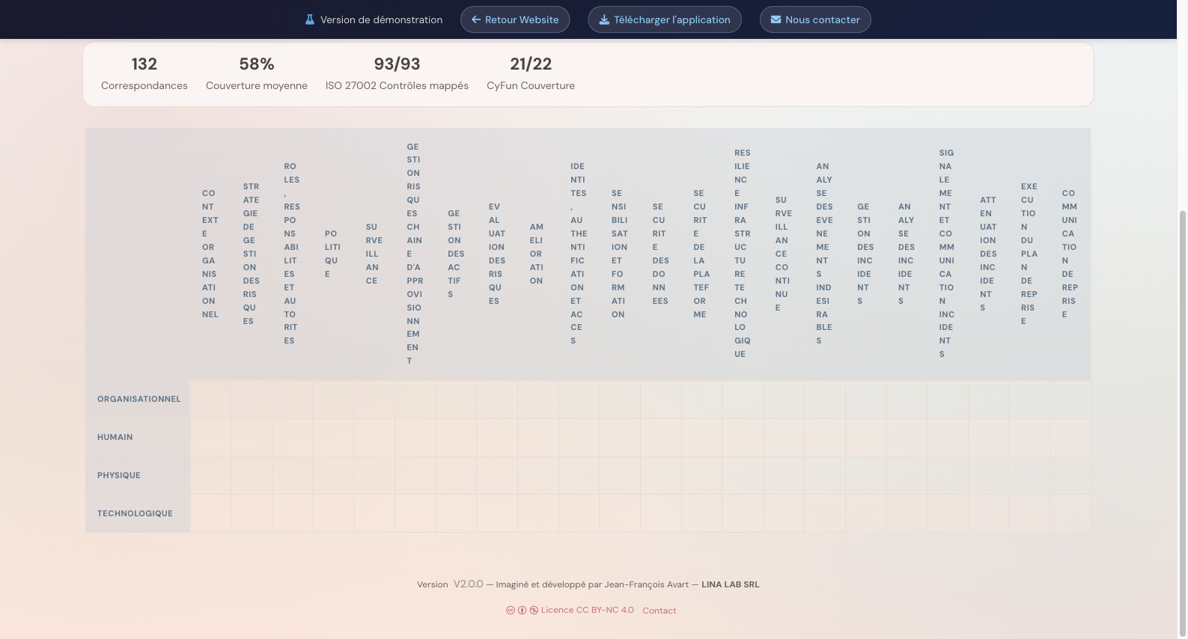Select the TECHNOLOGIQUE row header
1188x639 pixels.
135,514
